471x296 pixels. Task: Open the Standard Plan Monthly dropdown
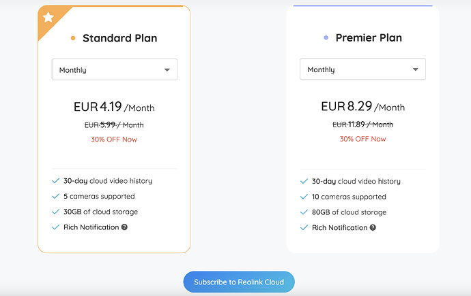tap(114, 69)
